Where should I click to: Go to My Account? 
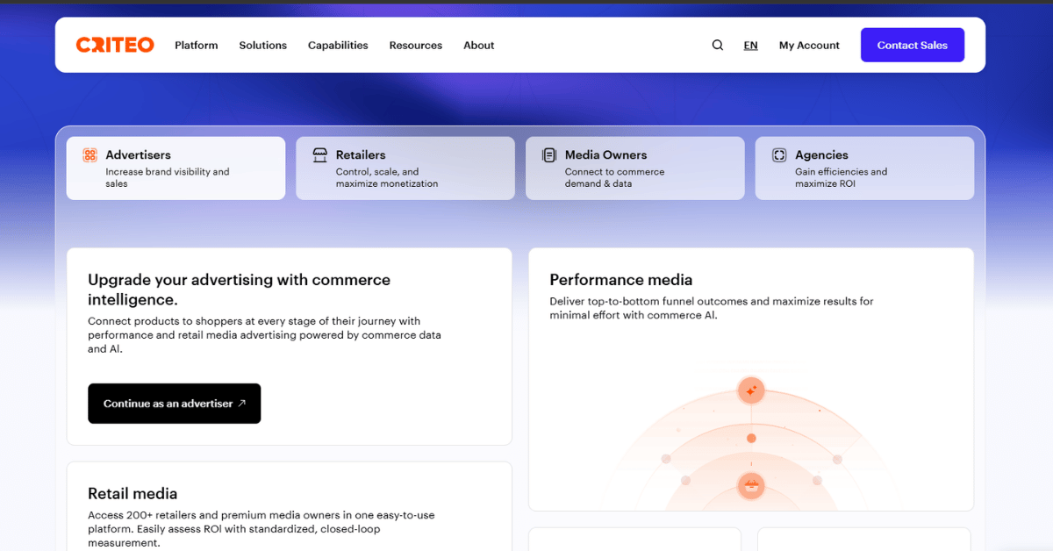click(x=809, y=45)
